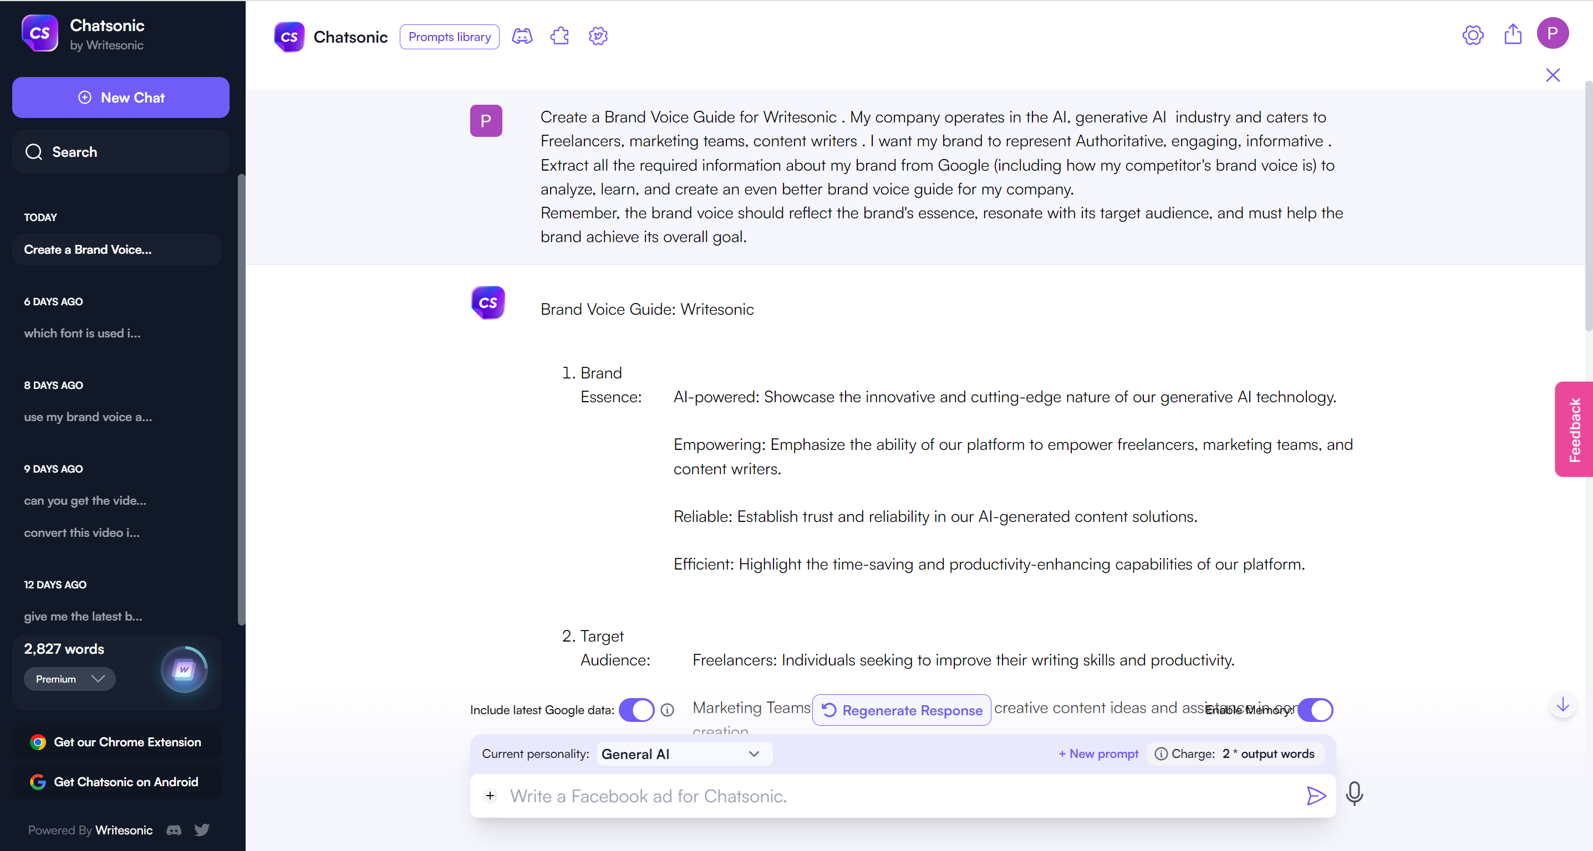Open Twitter via the bird icon at bottom
This screenshot has width=1593, height=851.
tap(202, 830)
